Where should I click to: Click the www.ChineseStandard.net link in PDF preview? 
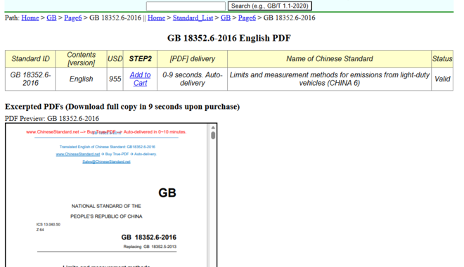(78, 154)
